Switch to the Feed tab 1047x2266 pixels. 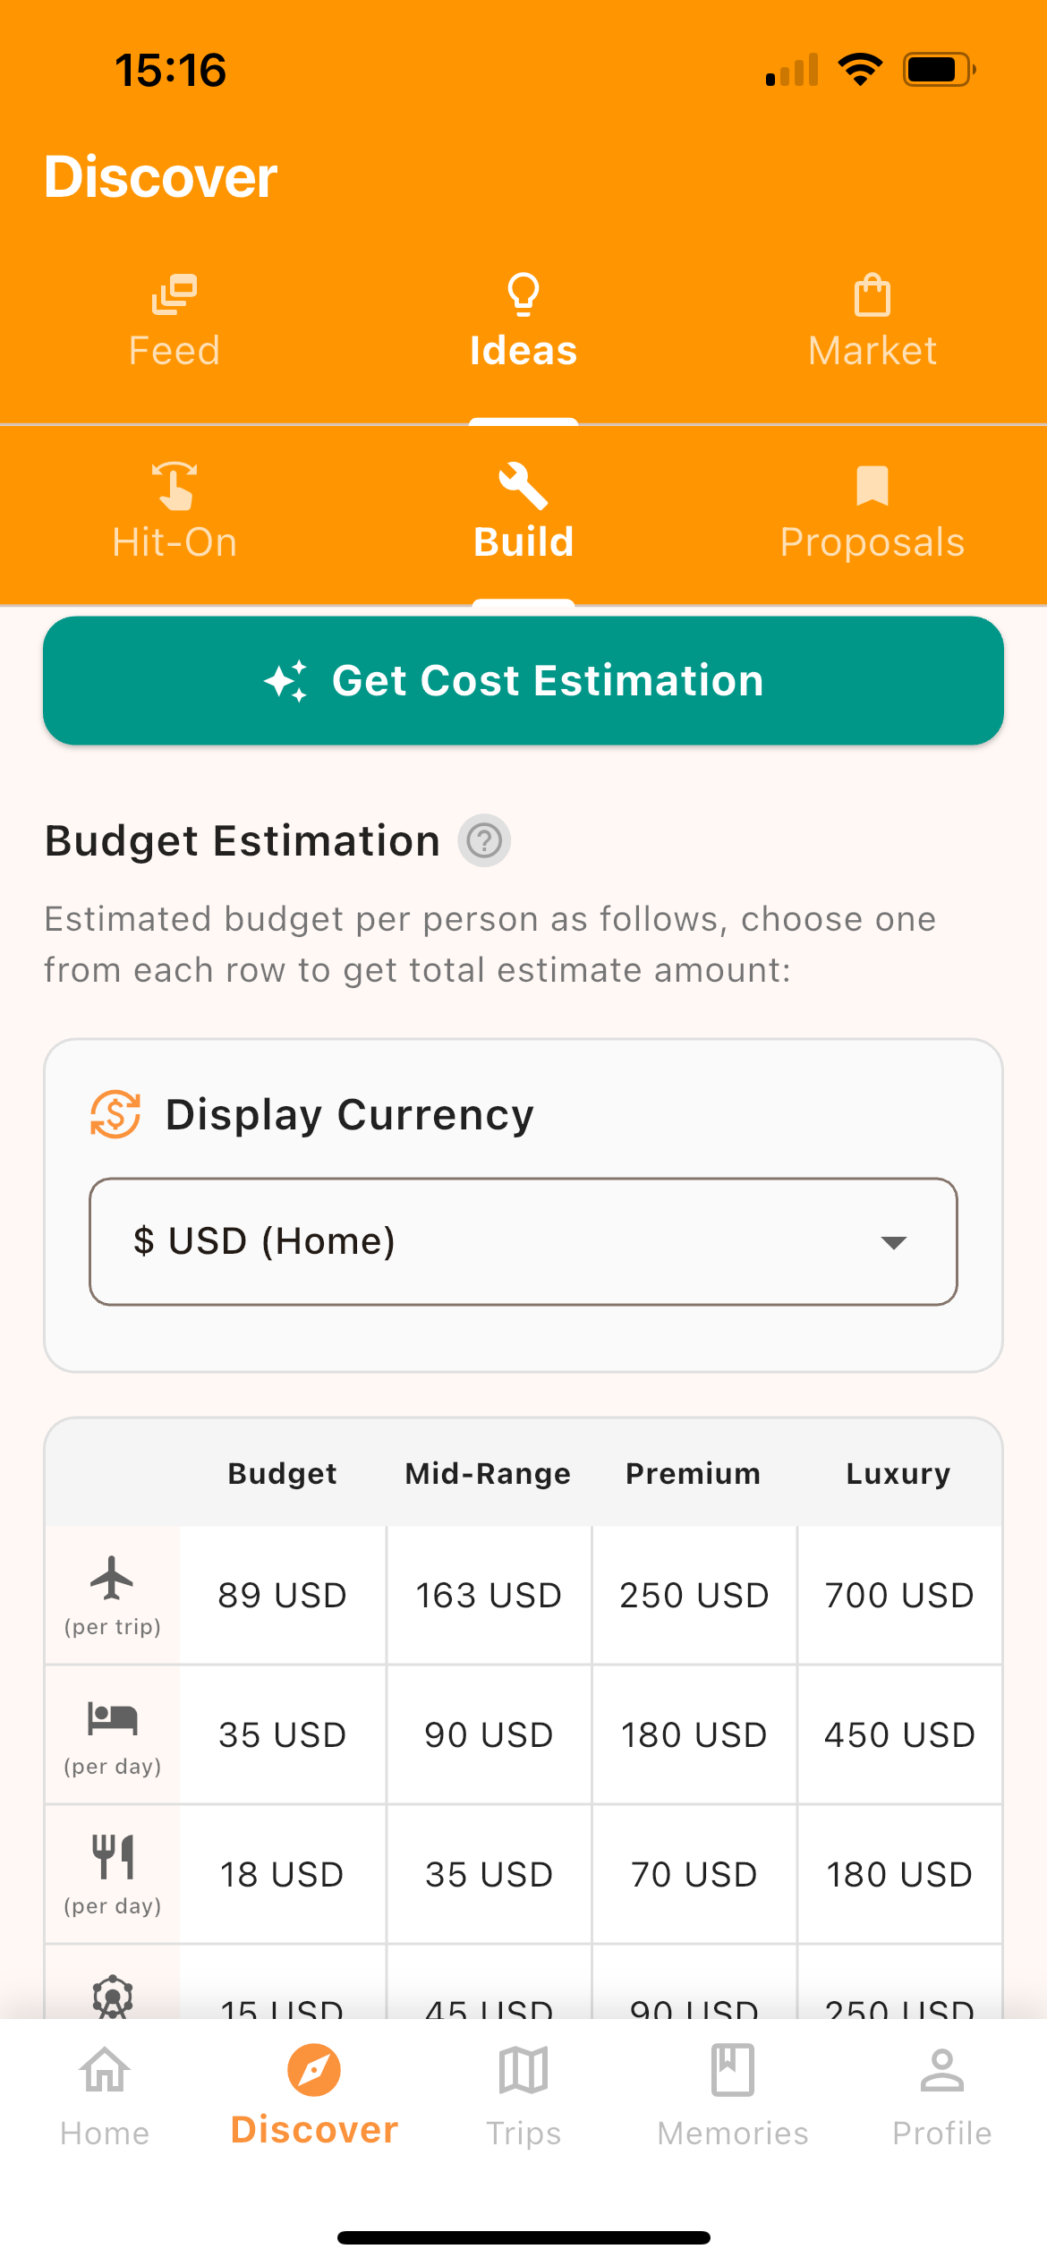coord(174,323)
